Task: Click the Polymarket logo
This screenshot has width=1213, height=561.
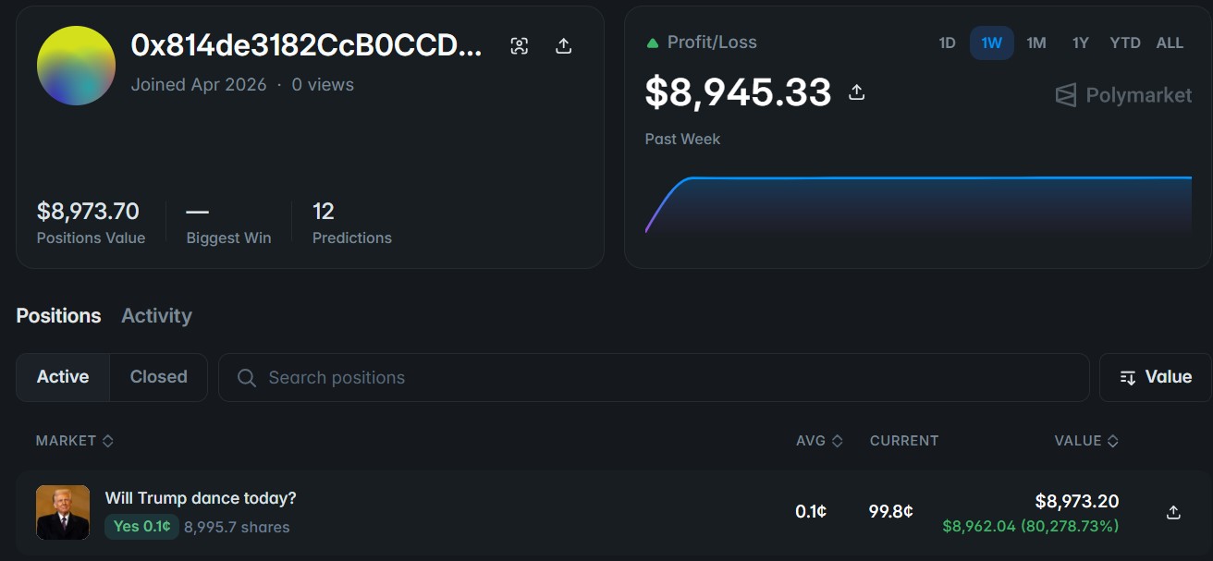Action: pos(1123,95)
